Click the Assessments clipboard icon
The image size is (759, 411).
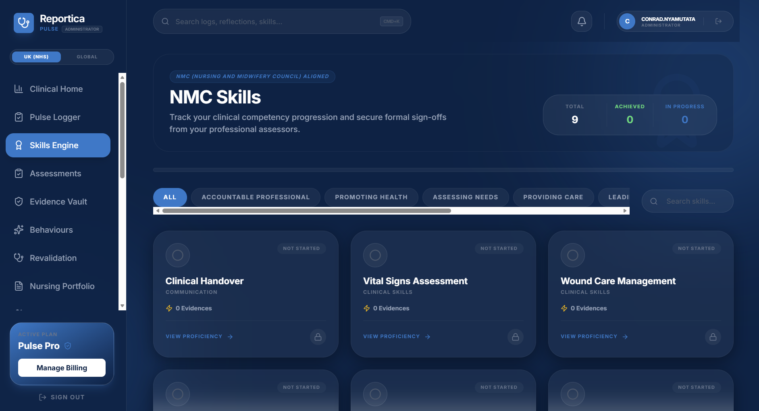pos(19,173)
